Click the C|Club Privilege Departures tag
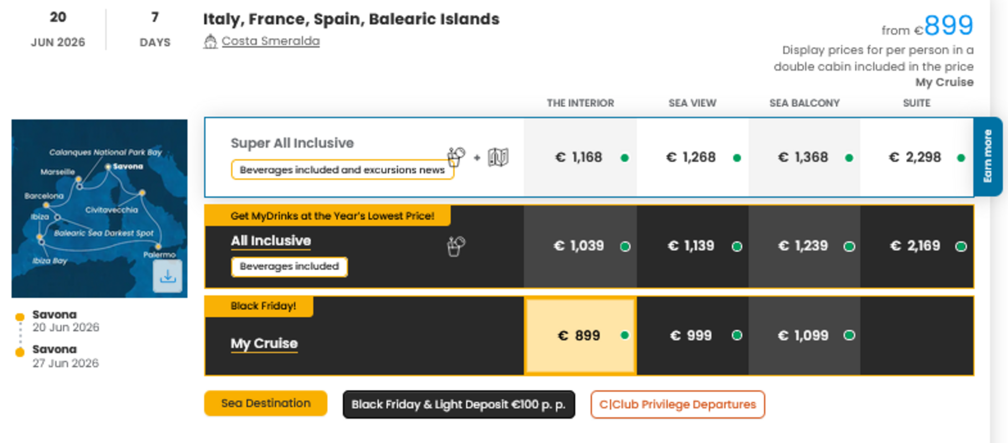 click(x=677, y=404)
